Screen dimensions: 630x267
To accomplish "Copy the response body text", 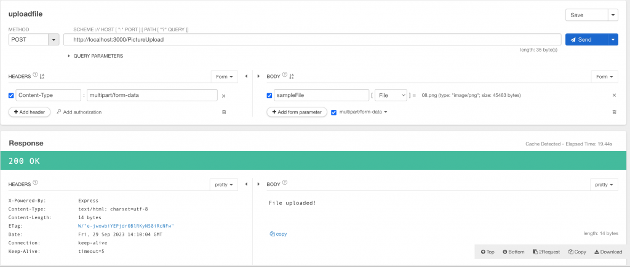I will (x=278, y=234).
